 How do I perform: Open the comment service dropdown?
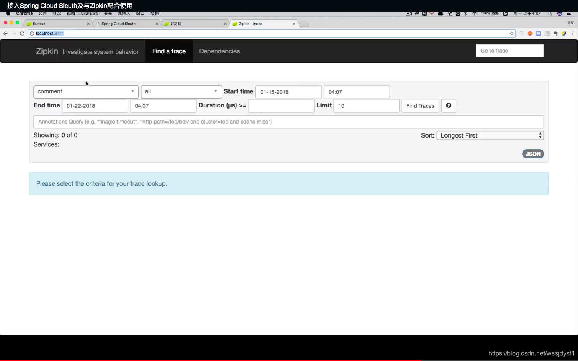click(x=86, y=92)
